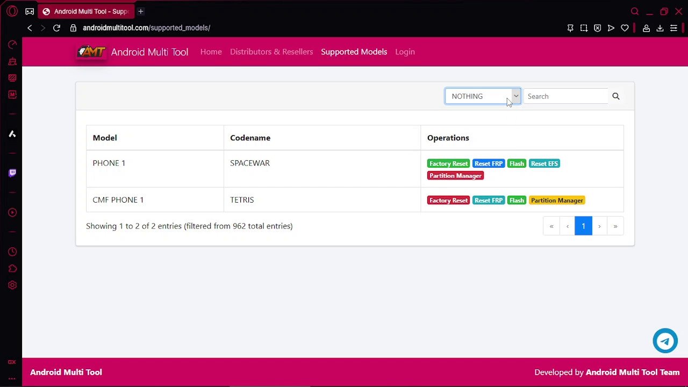Open the Login nav link

coord(405,52)
